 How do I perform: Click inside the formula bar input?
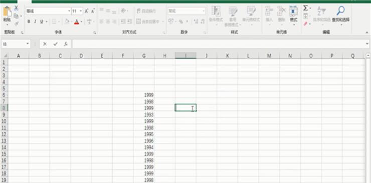click(x=219, y=44)
